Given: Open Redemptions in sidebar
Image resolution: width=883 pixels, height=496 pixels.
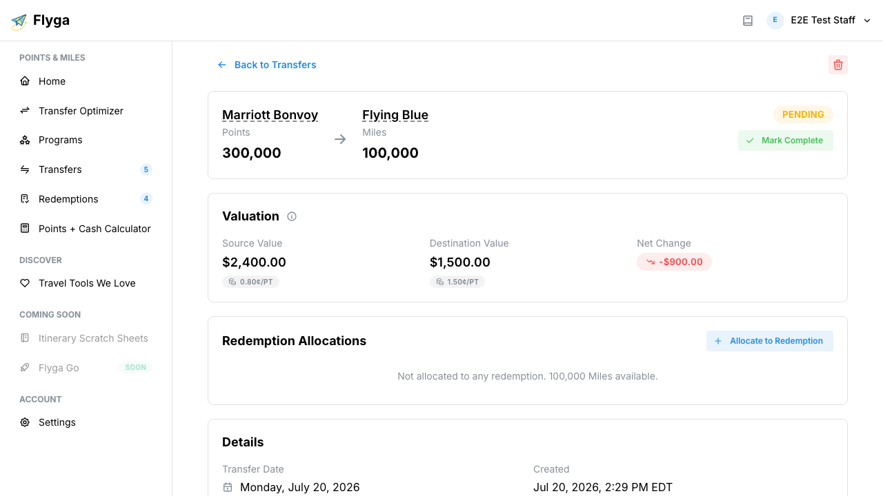Looking at the screenshot, I should pyautogui.click(x=86, y=199).
